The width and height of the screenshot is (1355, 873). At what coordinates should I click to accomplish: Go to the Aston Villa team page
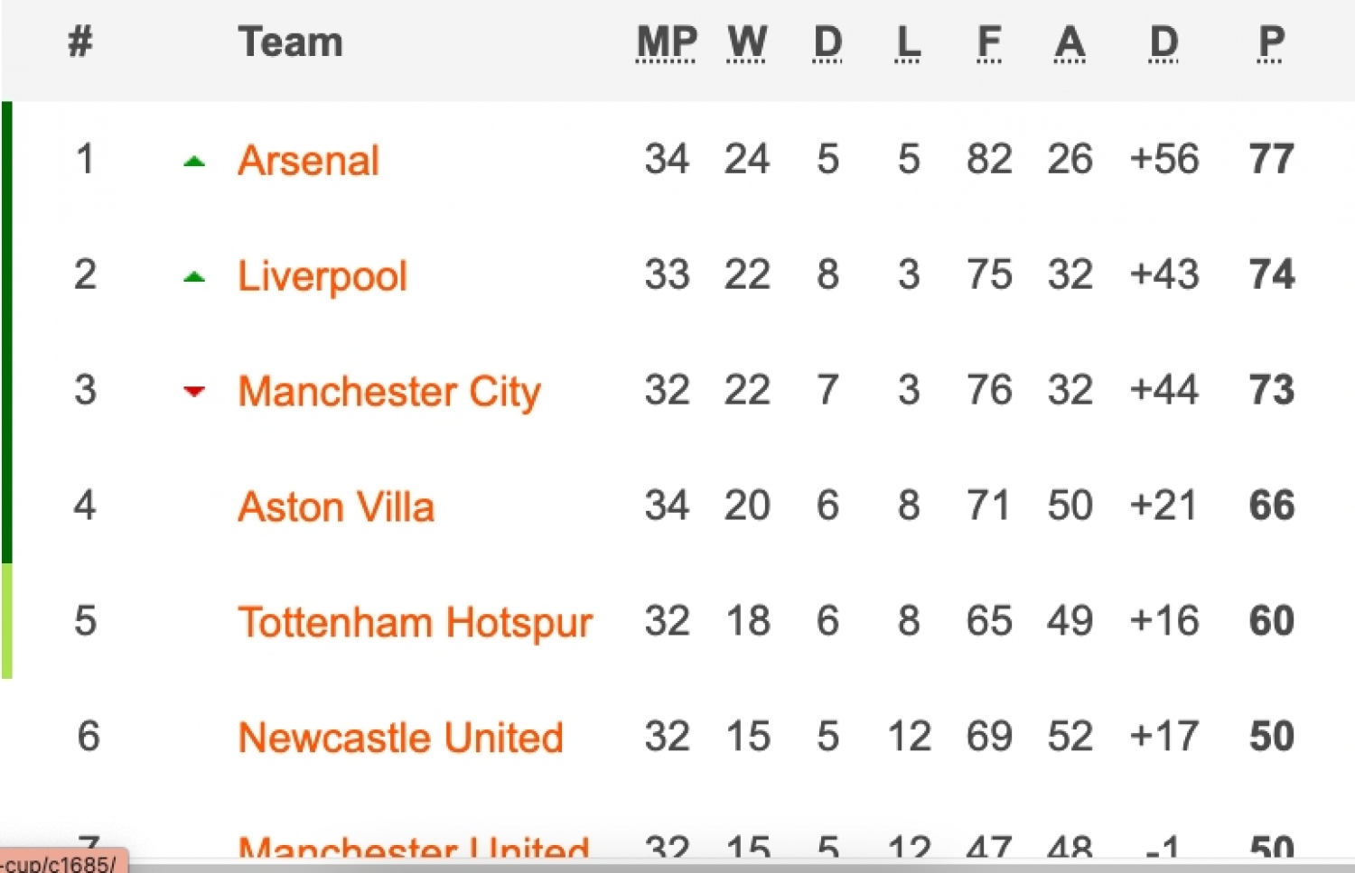[x=336, y=506]
